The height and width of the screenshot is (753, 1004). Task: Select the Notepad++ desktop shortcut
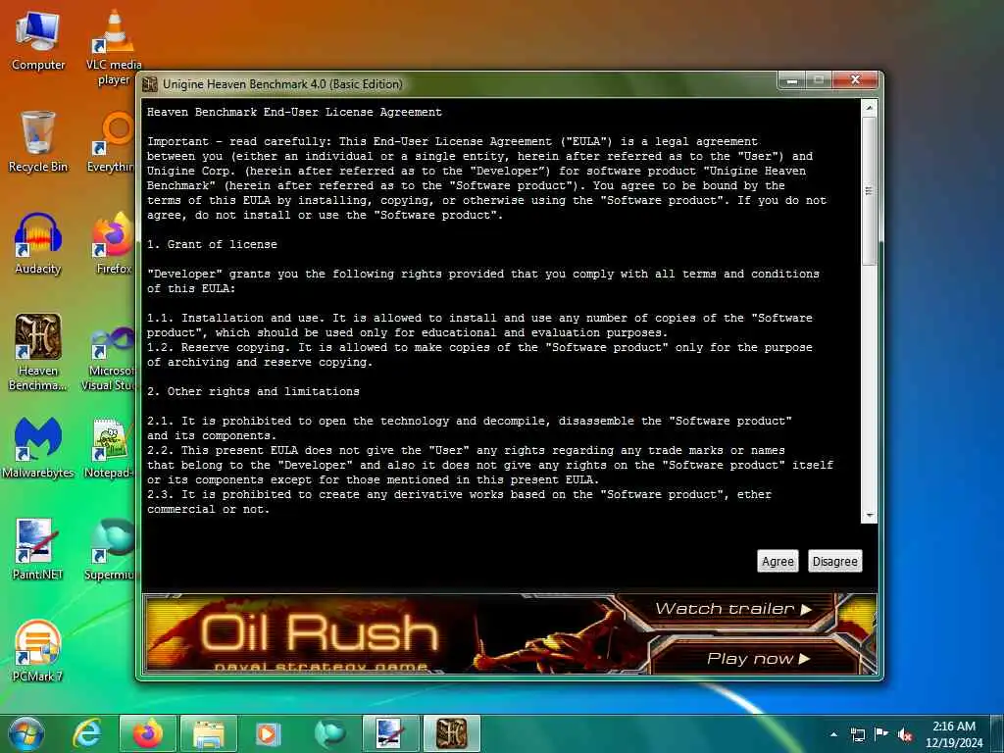(109, 447)
